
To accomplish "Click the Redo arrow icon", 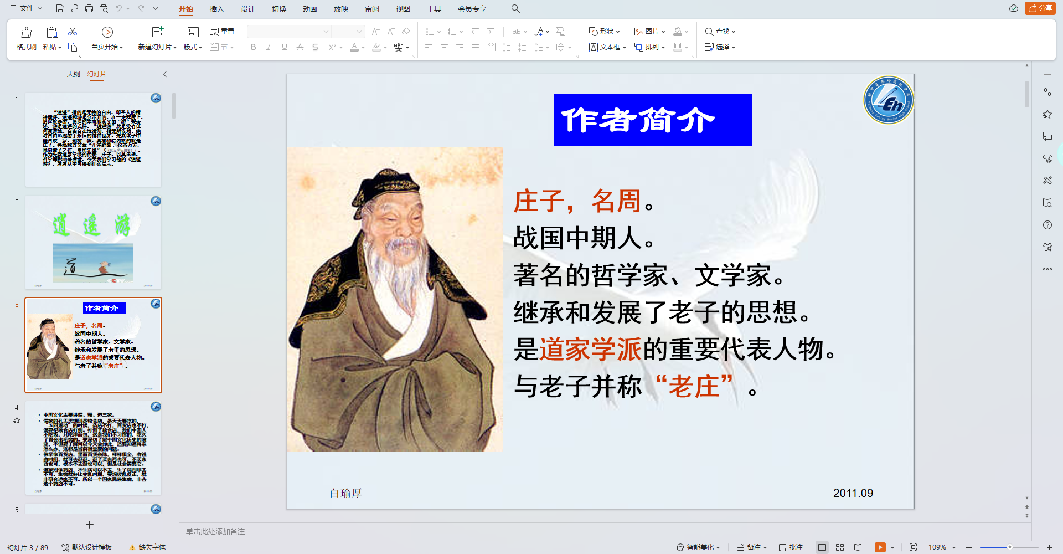I will tap(141, 8).
